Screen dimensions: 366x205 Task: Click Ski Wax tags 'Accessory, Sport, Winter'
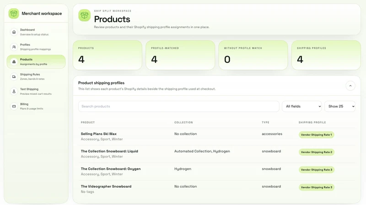(102, 139)
